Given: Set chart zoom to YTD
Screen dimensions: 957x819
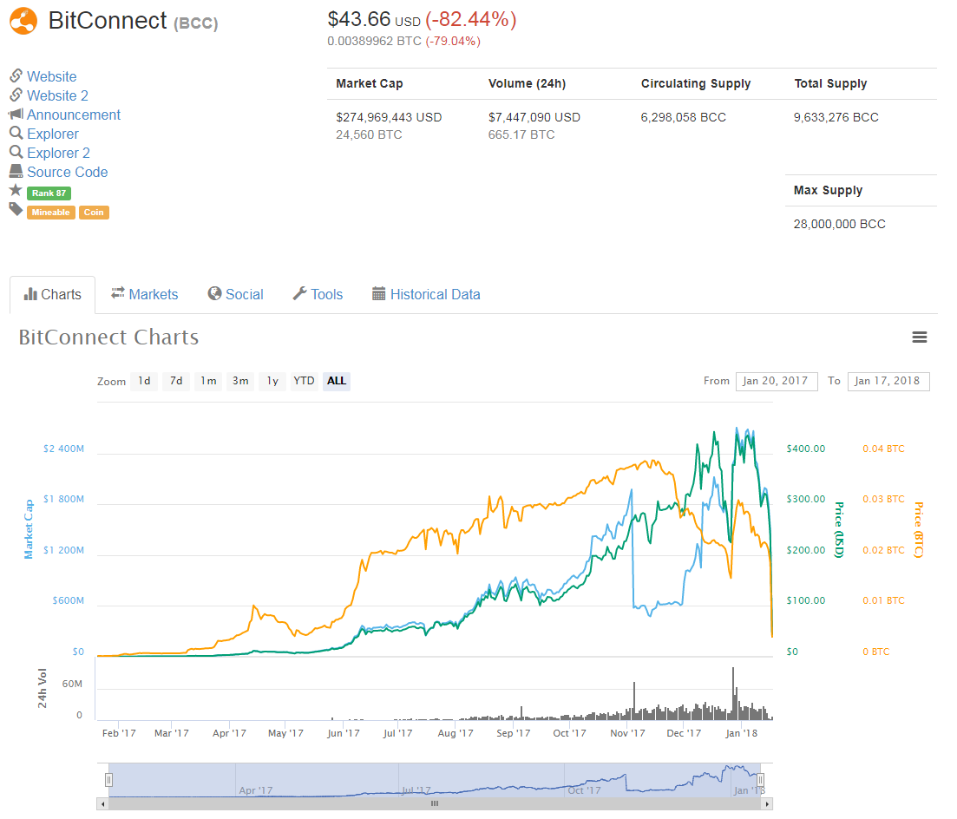Looking at the screenshot, I should 304,381.
